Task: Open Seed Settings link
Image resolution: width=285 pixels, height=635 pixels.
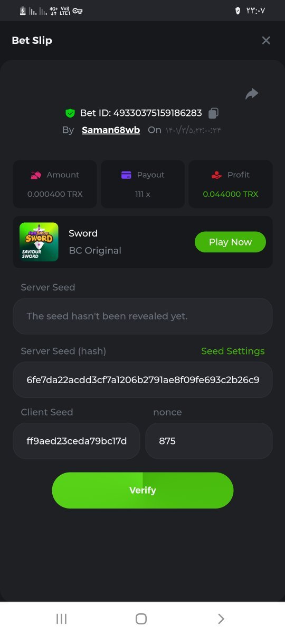Action: [233, 351]
